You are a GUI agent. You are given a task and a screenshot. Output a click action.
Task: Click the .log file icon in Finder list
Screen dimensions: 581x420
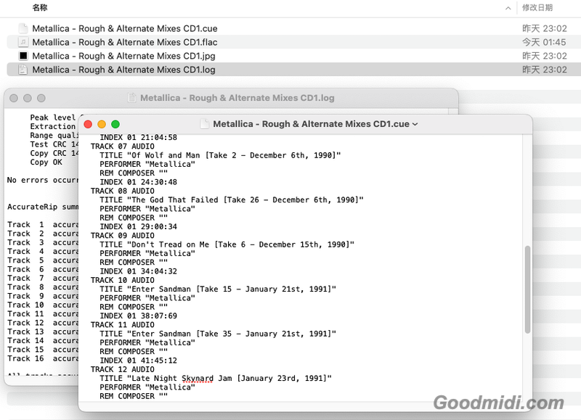point(23,70)
